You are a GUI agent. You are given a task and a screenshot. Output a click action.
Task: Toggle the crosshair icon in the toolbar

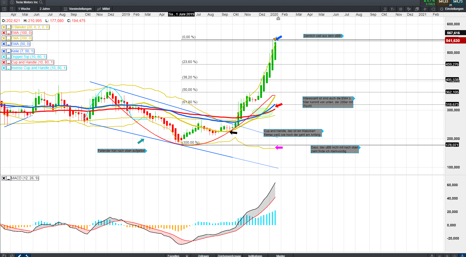[425, 9]
